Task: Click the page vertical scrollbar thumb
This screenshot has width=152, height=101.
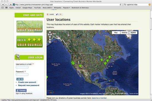Action: pyautogui.click(x=151, y=24)
